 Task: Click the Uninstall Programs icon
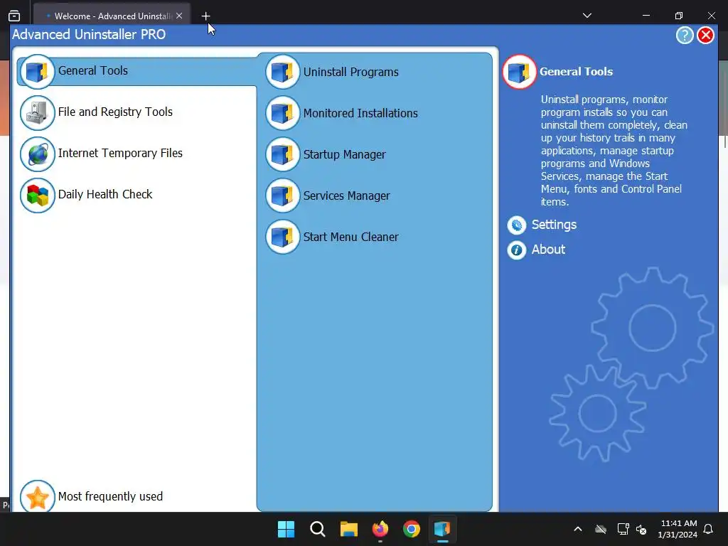283,72
